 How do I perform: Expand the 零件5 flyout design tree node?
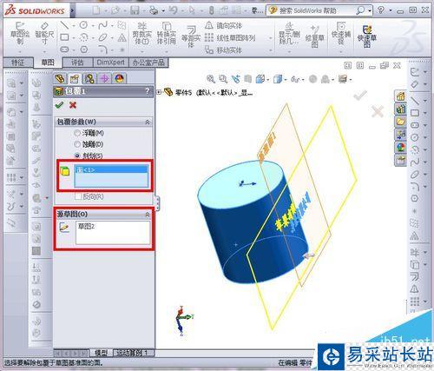(159, 92)
